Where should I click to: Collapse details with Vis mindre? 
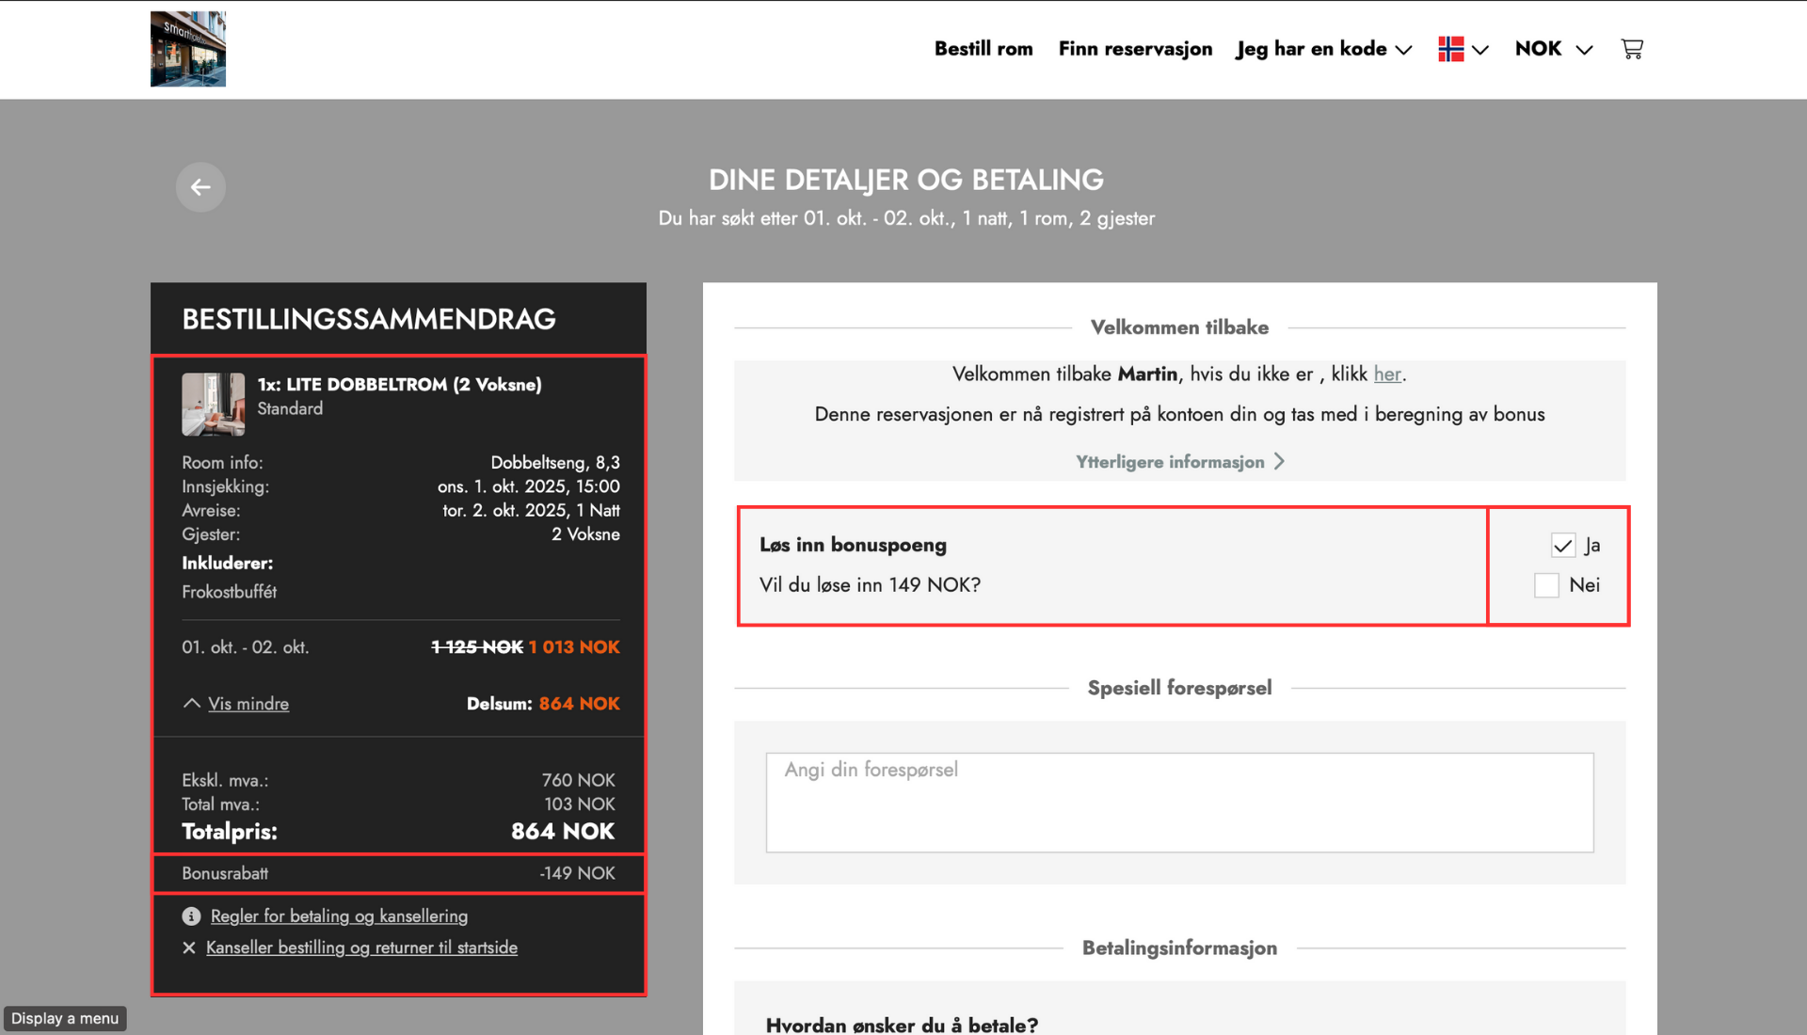pyautogui.click(x=248, y=704)
